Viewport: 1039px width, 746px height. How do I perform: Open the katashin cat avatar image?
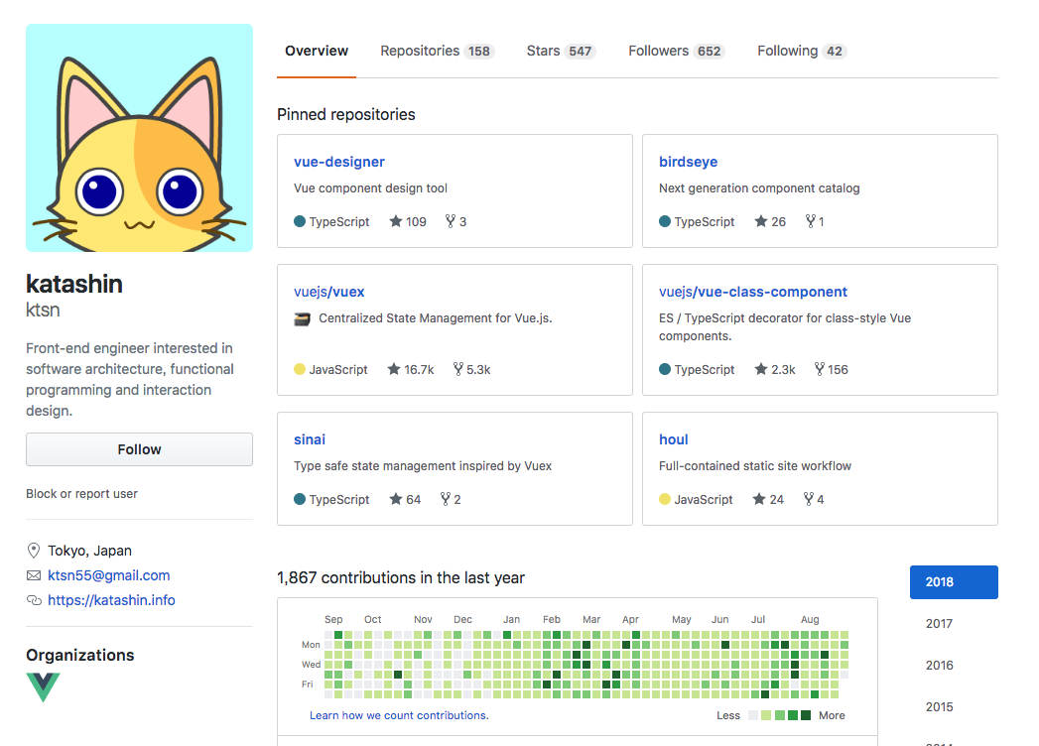coord(139,138)
